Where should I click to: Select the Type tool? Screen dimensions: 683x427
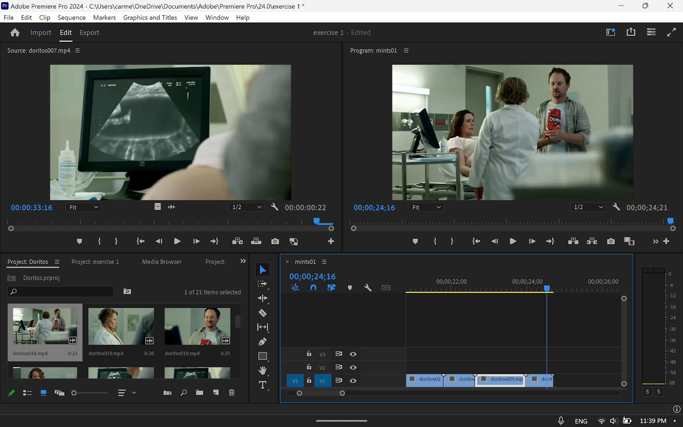pos(263,385)
